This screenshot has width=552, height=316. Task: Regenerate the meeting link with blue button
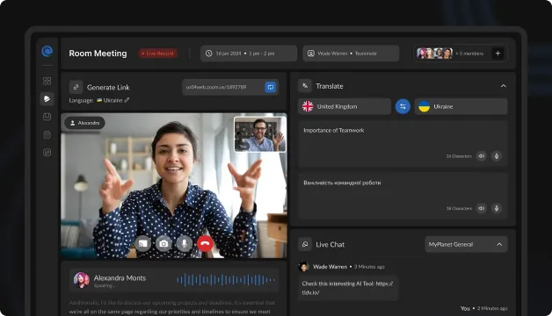[271, 87]
